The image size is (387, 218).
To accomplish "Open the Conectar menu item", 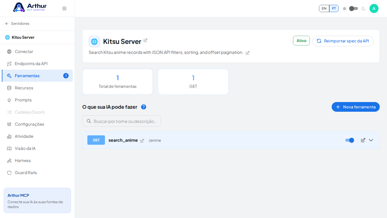I will pyautogui.click(x=37, y=51).
